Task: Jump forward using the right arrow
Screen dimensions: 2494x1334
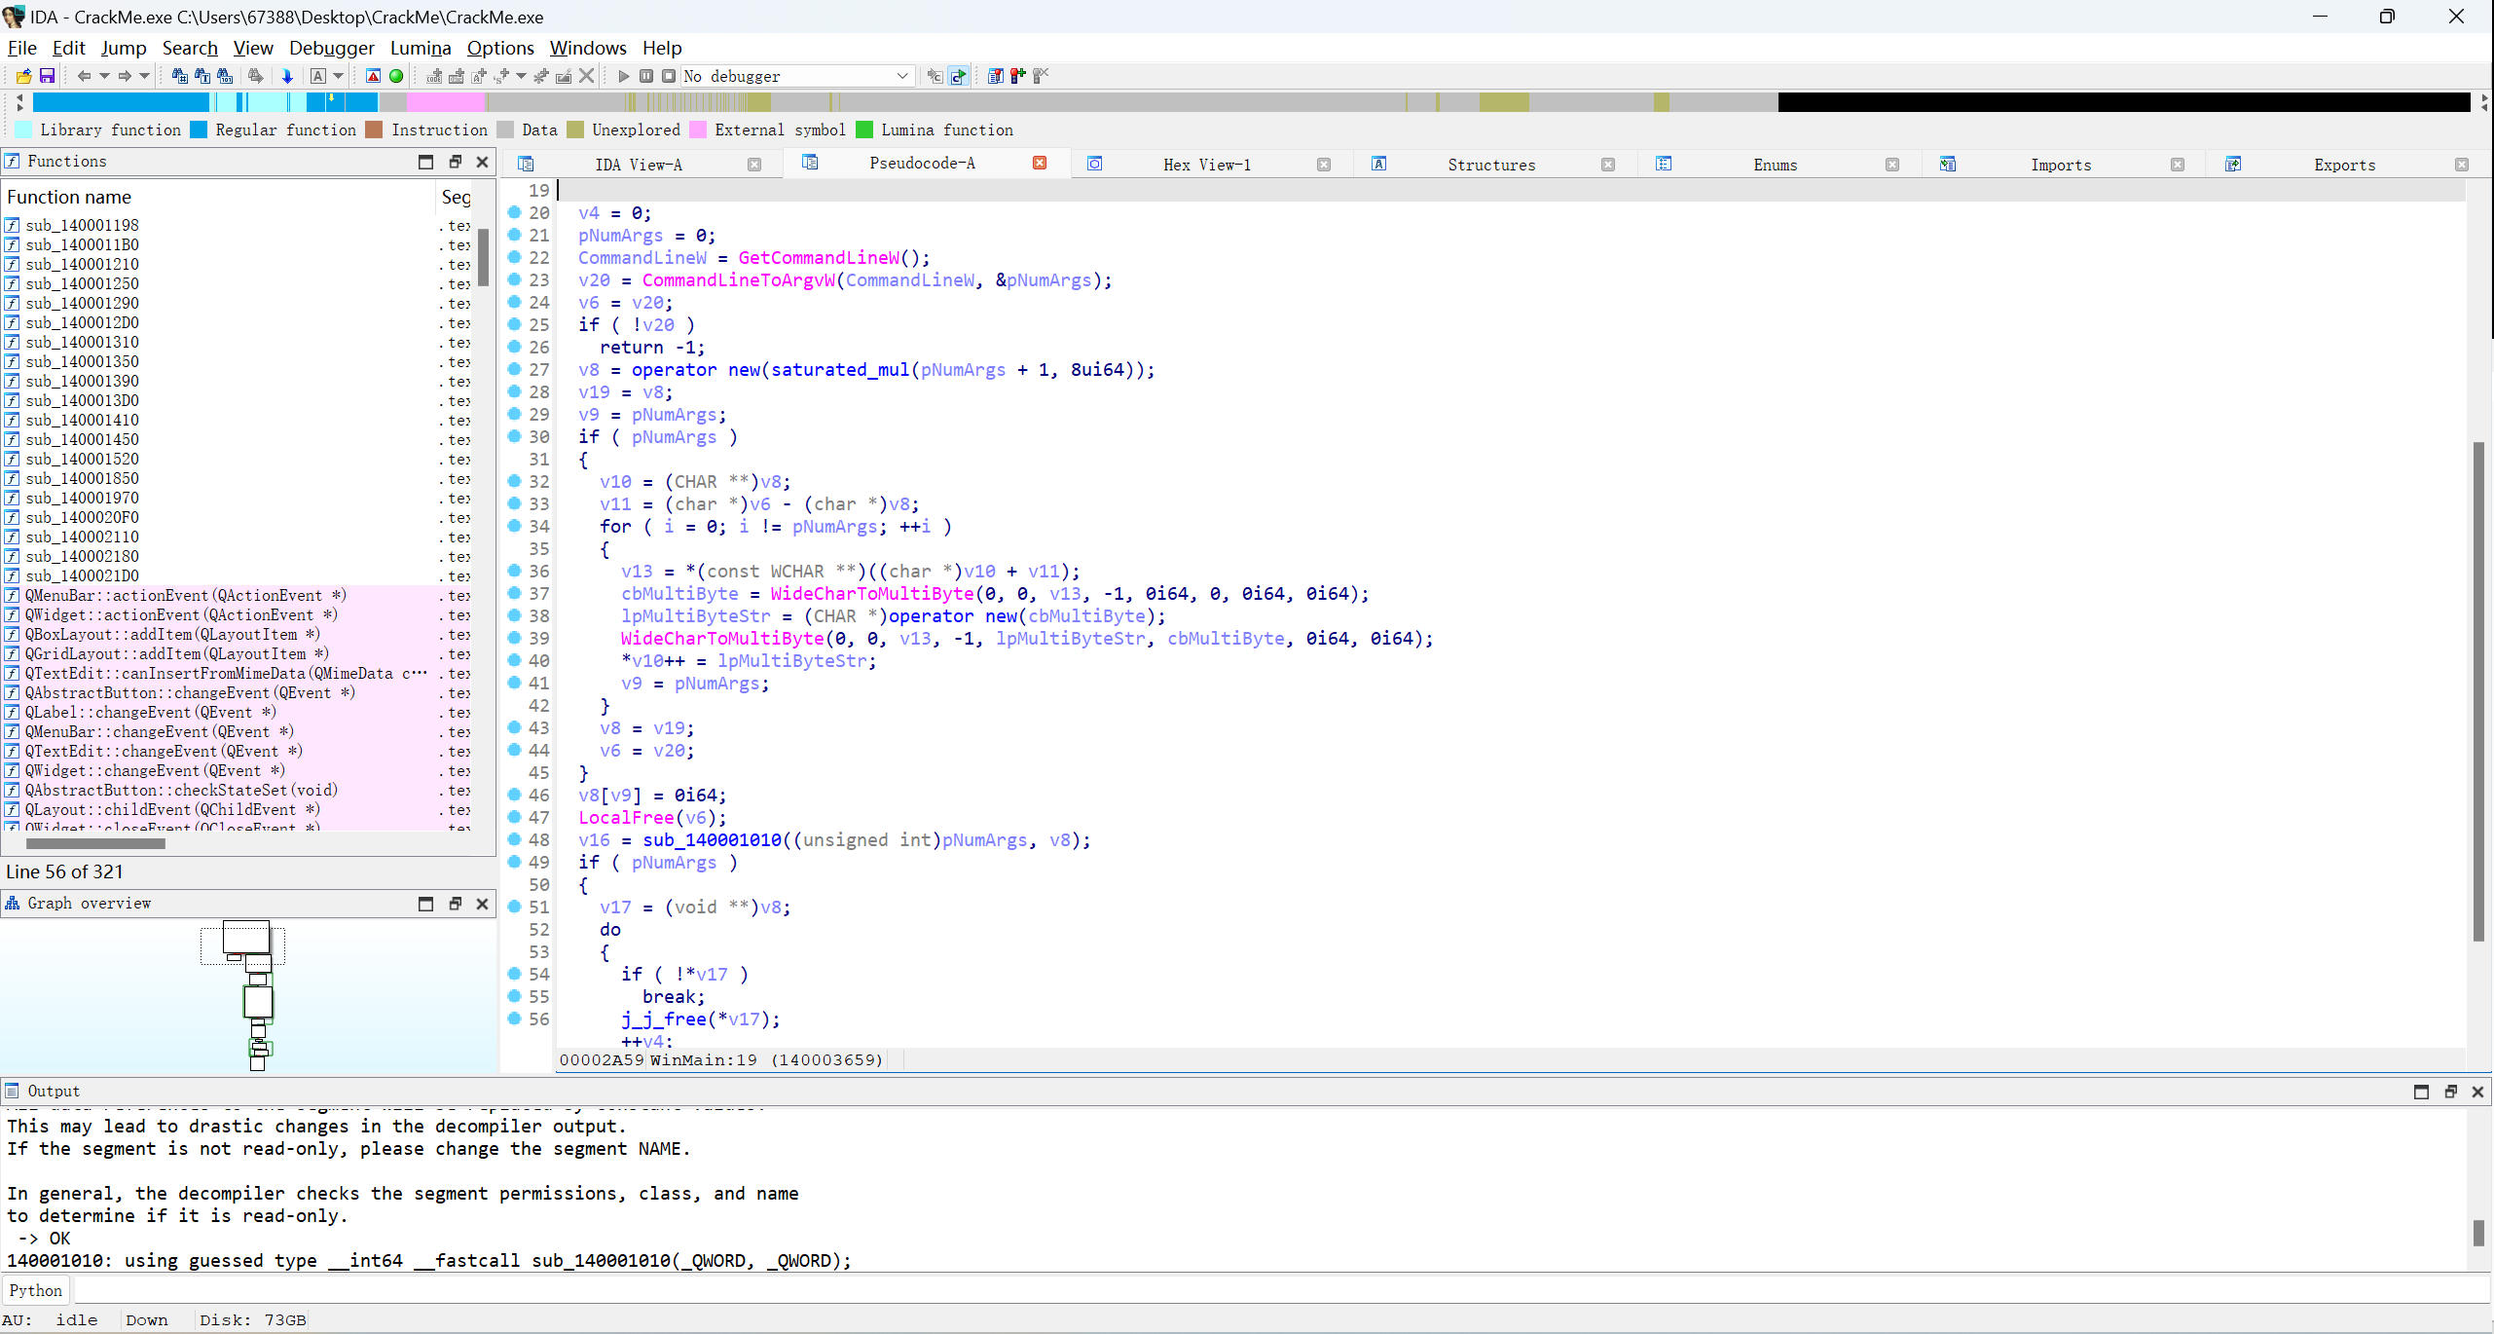Action: click(125, 76)
